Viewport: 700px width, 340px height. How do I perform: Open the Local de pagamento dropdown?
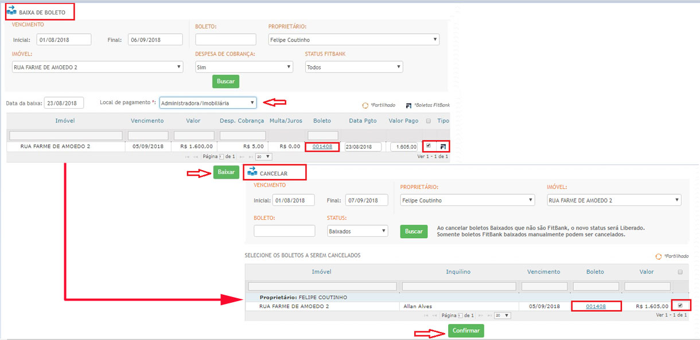[208, 103]
